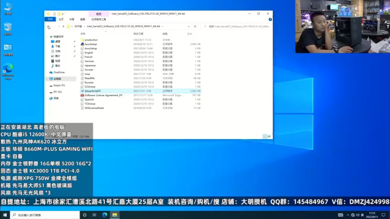The width and height of the screenshot is (390, 219).
Task: Expand EFI (G:) tree node
Action: (x=47, y=92)
